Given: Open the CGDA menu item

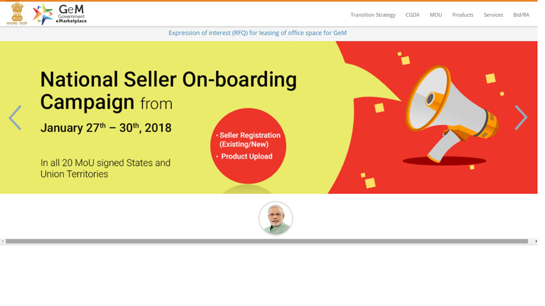Looking at the screenshot, I should pyautogui.click(x=412, y=15).
